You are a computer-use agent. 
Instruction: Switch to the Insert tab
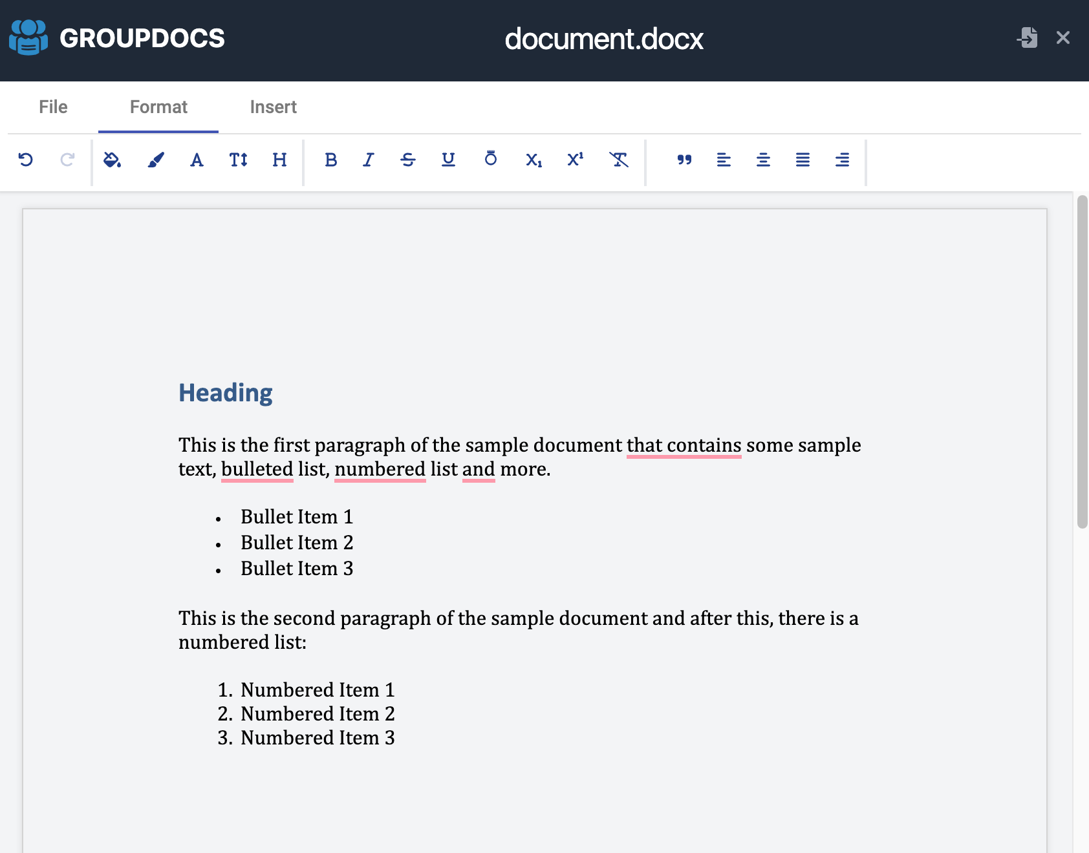click(x=273, y=107)
